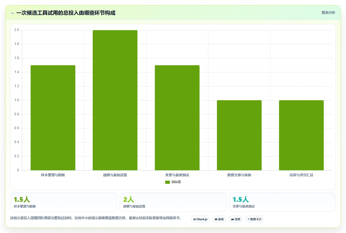Viewport: 346px width, 233px height.
Task: Open the 图表分析 label in header
Action: click(x=328, y=13)
